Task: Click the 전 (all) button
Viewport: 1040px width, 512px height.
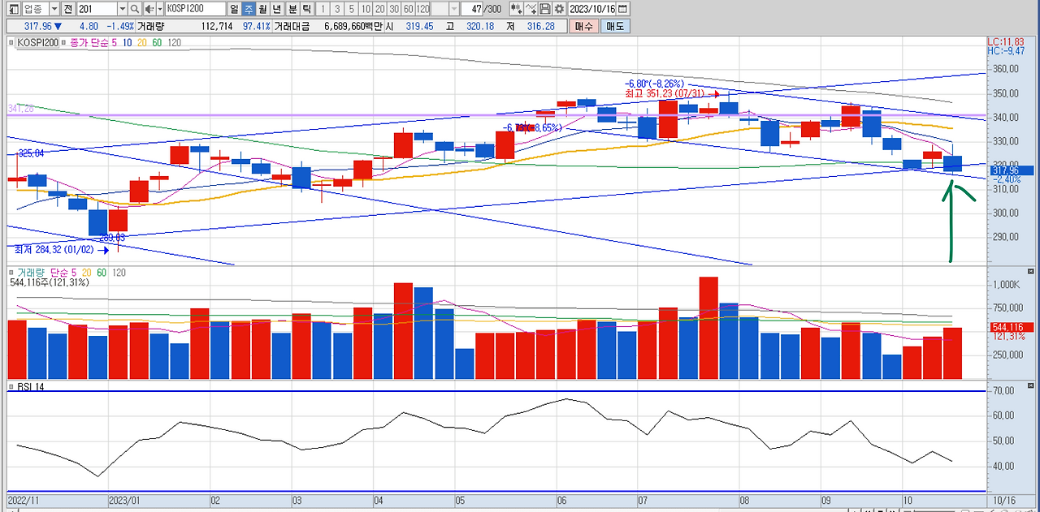Action: click(x=67, y=8)
